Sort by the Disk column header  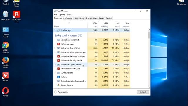(x=114, y=25)
